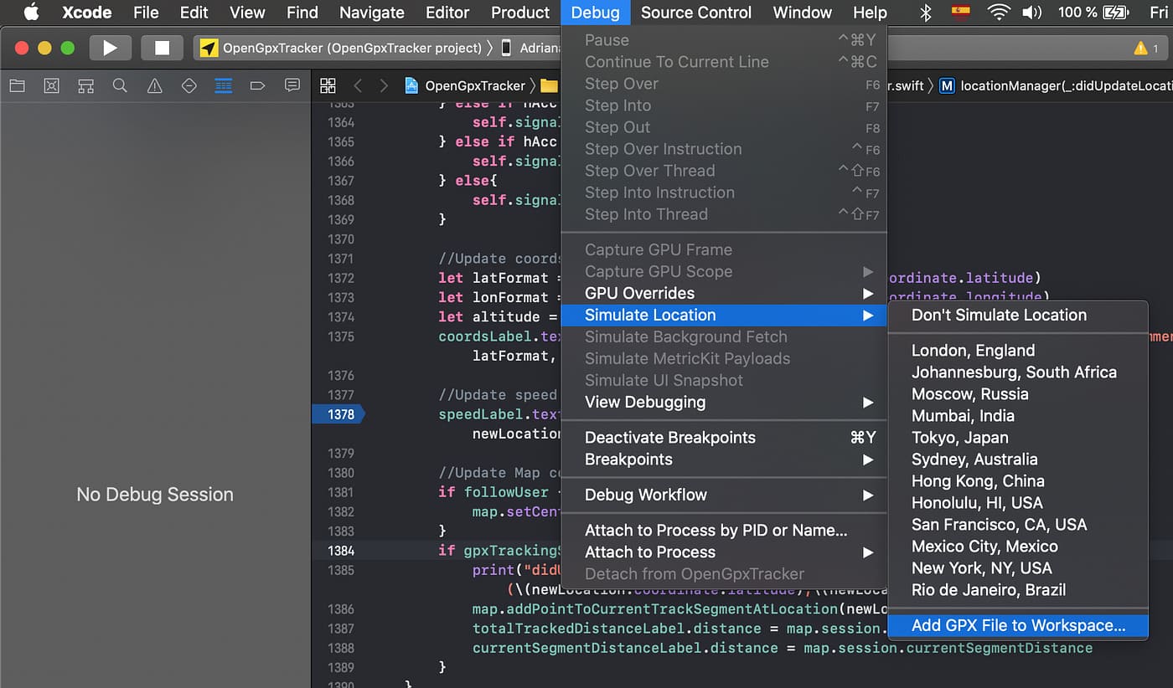Expand the Attach to Process submenu

(x=723, y=552)
